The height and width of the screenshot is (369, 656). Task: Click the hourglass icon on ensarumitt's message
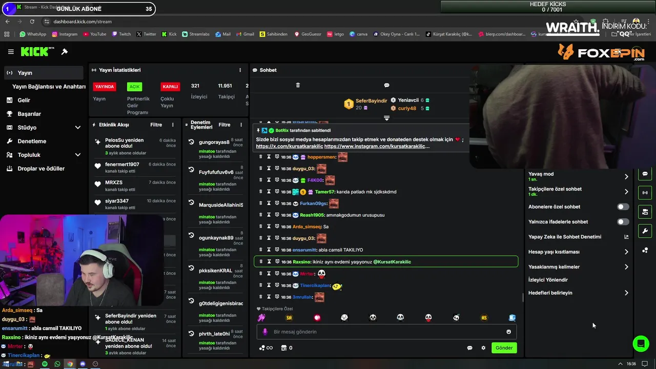point(269,250)
